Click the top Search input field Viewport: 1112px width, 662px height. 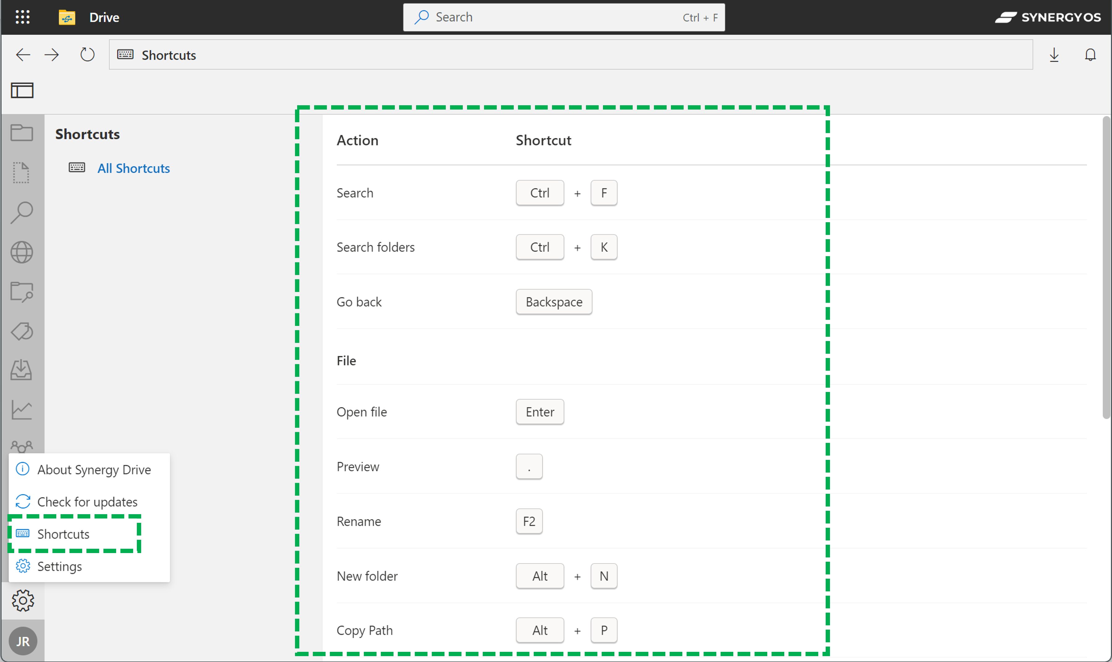(x=564, y=17)
